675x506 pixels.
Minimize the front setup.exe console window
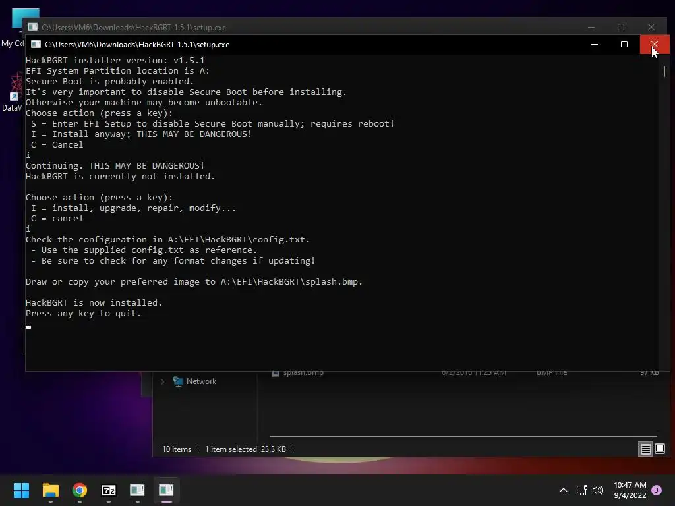coord(595,44)
